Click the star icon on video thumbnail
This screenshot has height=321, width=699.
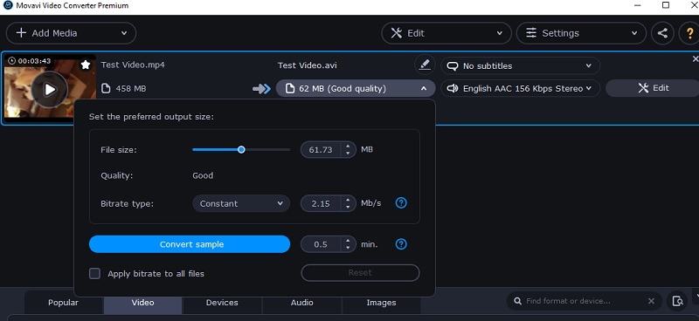(86, 65)
